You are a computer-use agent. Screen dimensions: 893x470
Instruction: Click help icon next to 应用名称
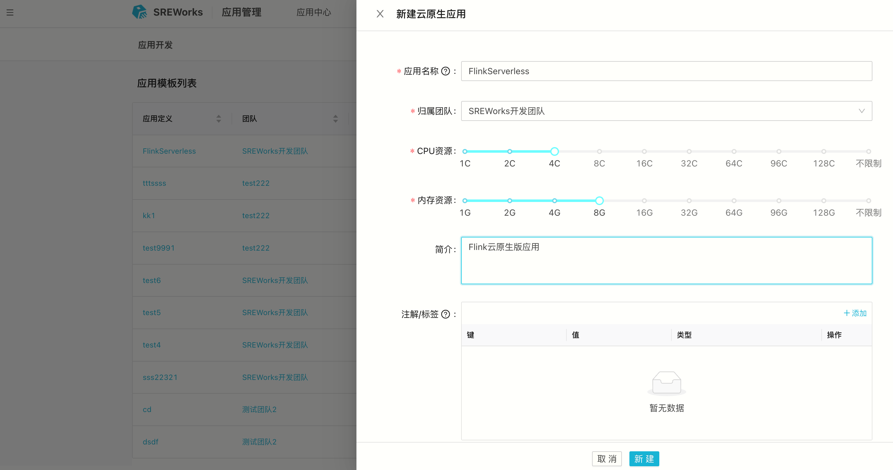click(446, 71)
